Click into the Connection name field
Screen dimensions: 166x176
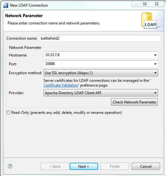coord(100,38)
